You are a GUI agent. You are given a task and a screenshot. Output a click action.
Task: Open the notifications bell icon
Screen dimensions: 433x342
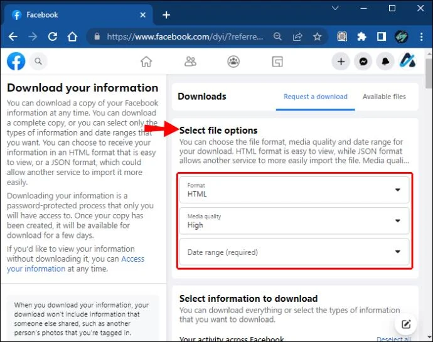point(385,61)
